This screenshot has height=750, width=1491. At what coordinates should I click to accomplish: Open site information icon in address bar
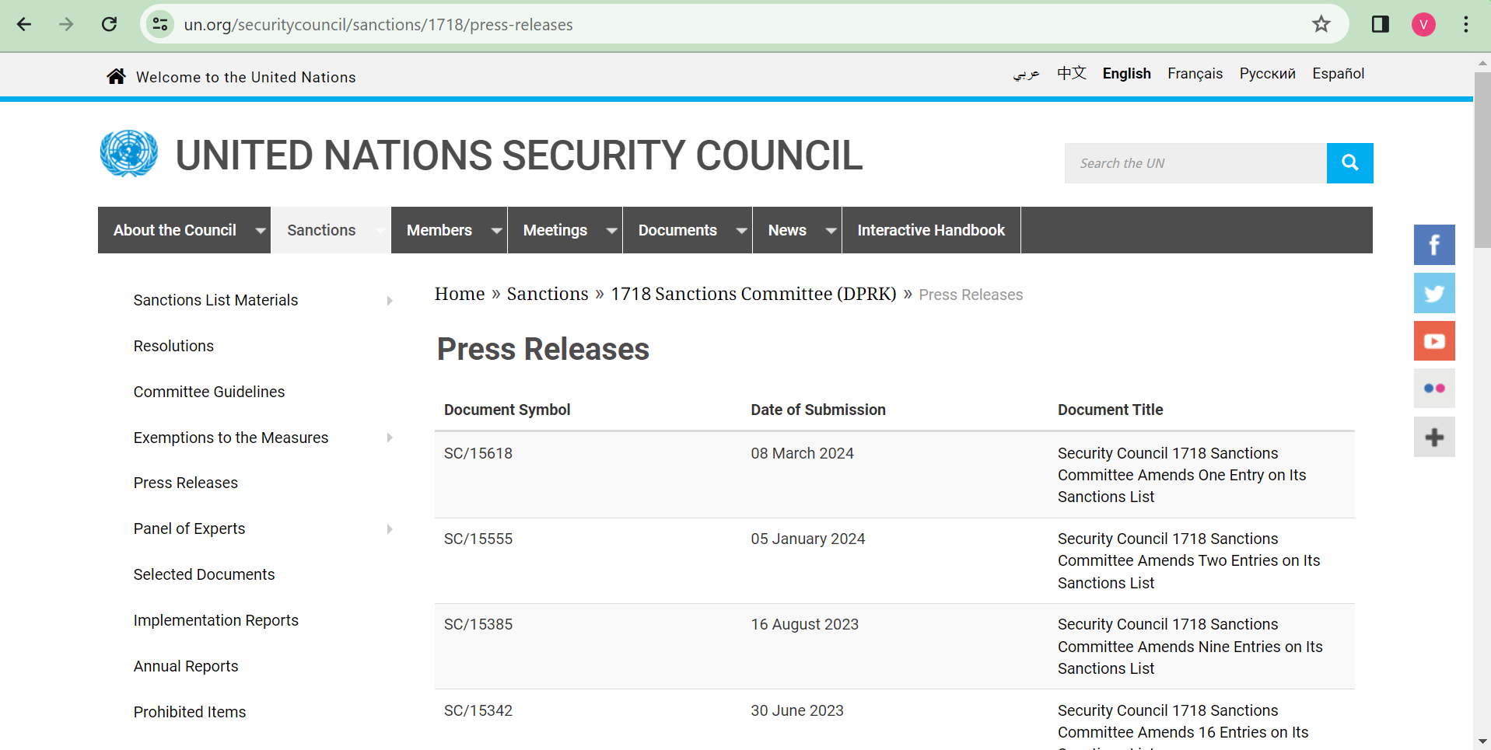click(160, 24)
